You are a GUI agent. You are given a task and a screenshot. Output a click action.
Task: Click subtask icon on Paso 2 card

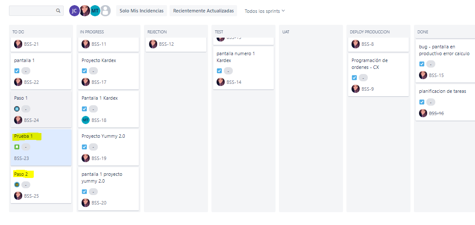point(17,185)
